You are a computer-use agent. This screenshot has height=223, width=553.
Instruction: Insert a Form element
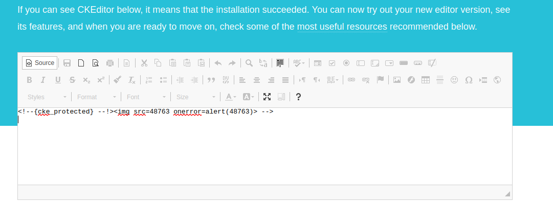pos(318,63)
